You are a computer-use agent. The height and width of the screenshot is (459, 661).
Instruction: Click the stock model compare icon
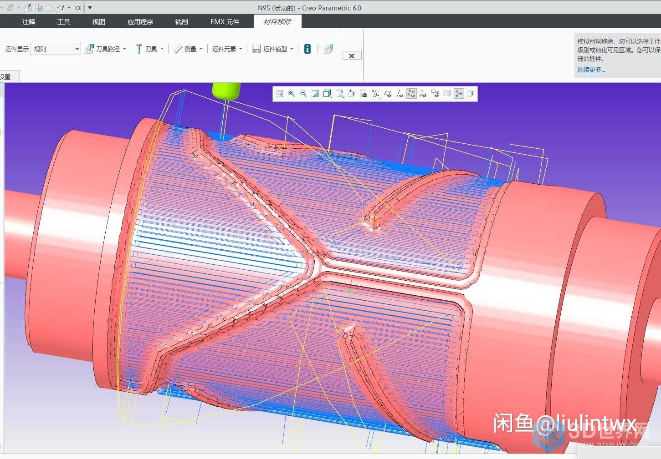pos(328,49)
